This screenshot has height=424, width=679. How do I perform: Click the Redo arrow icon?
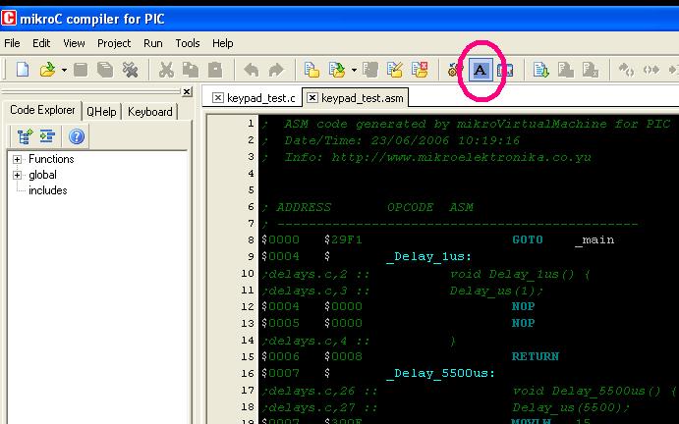click(x=276, y=70)
